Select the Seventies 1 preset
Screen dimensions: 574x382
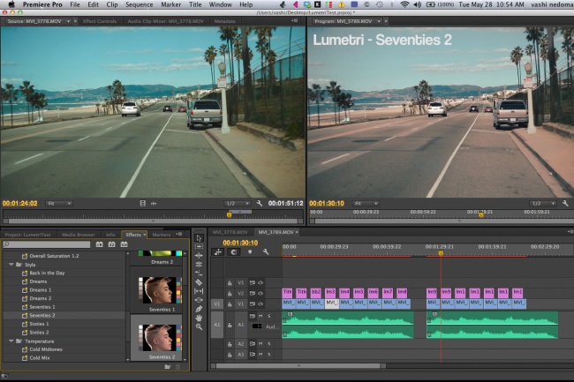coord(42,307)
